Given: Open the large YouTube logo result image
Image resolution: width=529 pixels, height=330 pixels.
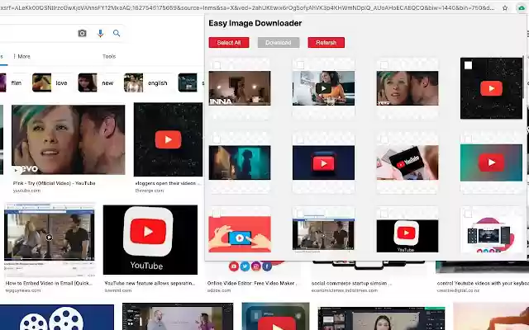Looking at the screenshot, I should point(150,240).
